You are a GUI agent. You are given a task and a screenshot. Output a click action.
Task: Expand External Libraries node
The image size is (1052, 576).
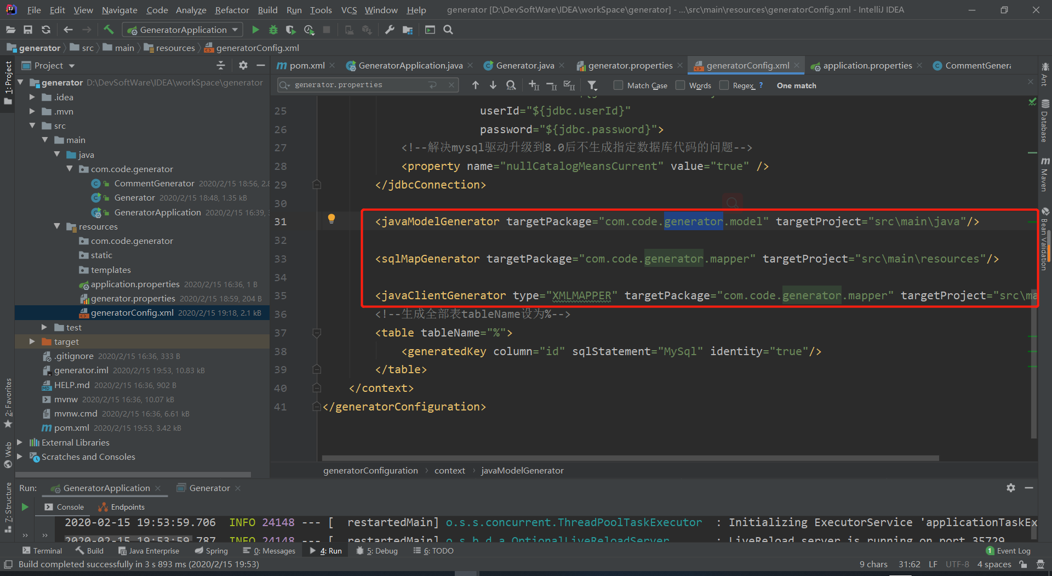pyautogui.click(x=20, y=442)
